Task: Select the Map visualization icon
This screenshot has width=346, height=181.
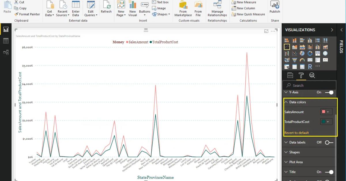Action: pyautogui.click(x=287, y=60)
